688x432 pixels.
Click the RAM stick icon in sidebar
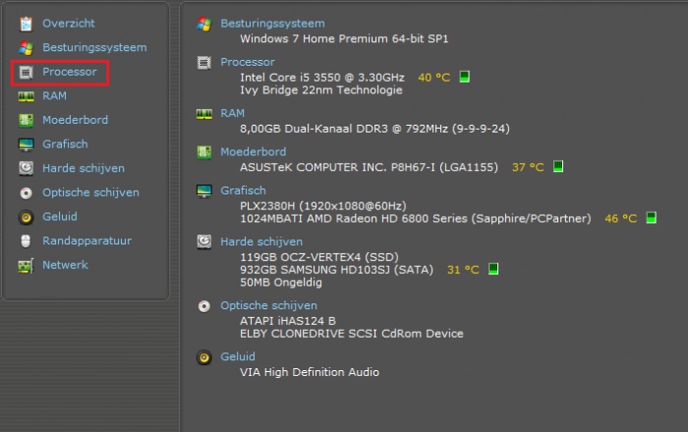pyautogui.click(x=26, y=96)
